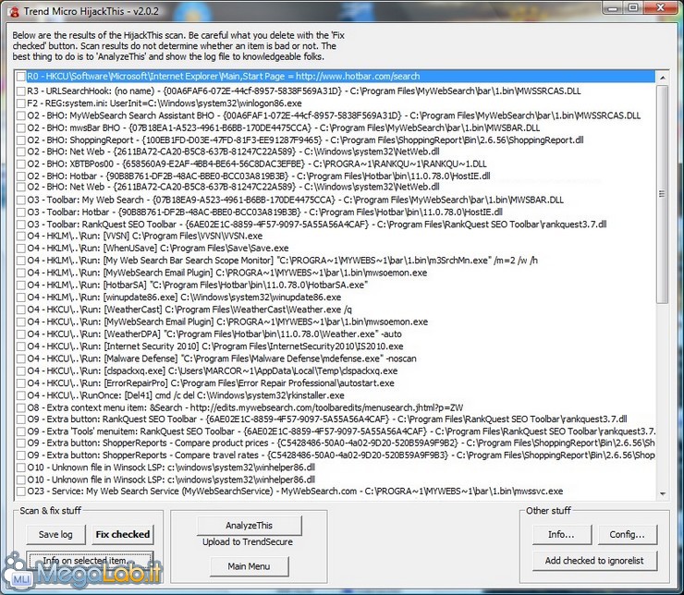Viewport: 684px width, 595px height.
Task: Check the O2 BHO XBTBPos00 entry
Action: 21,164
